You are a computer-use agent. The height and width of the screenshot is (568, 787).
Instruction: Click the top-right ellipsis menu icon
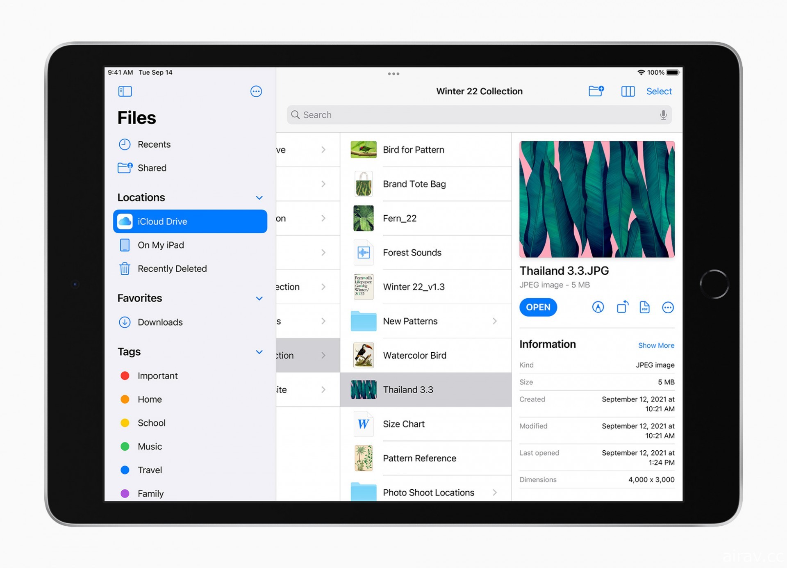pyautogui.click(x=255, y=92)
